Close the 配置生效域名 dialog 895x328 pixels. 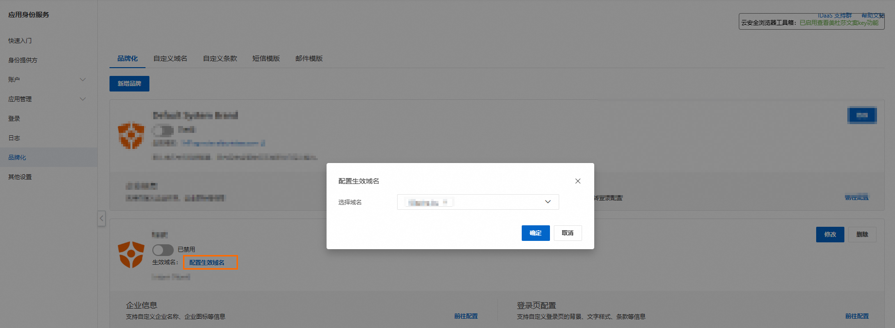pos(578,181)
